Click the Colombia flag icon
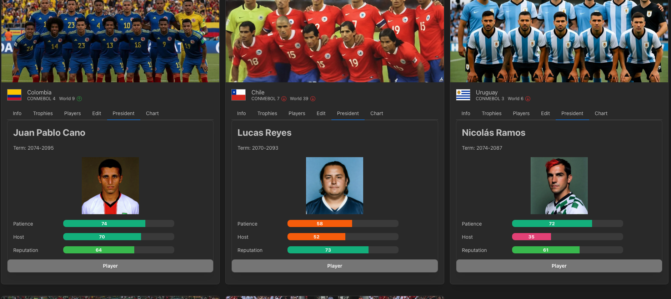Screen dimensions: 671x299 [14, 95]
